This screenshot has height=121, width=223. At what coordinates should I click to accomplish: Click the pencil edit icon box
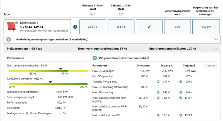tap(149, 27)
